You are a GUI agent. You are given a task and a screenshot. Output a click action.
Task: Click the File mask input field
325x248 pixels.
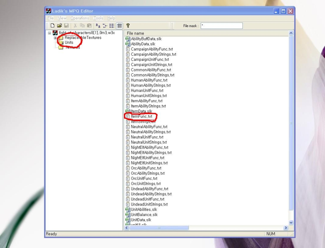[x=222, y=26]
